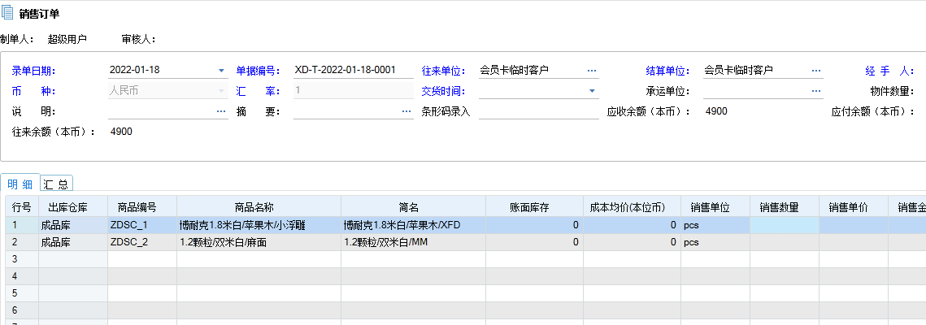926x325 pixels.
Task: Expand the disabled 币种 dropdown
Action: pos(221,92)
